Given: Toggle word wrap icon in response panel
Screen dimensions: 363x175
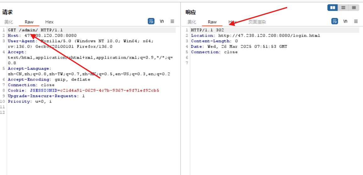Looking at the screenshot, I should coord(335,21).
